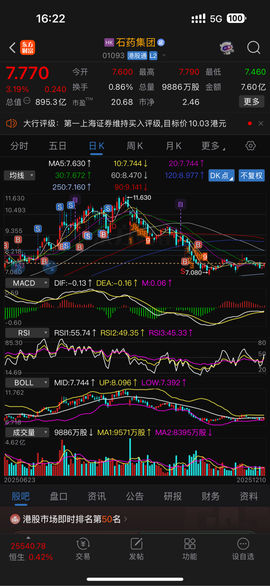
Task: Tap the blue 正 badge beside stock name
Action: click(161, 43)
